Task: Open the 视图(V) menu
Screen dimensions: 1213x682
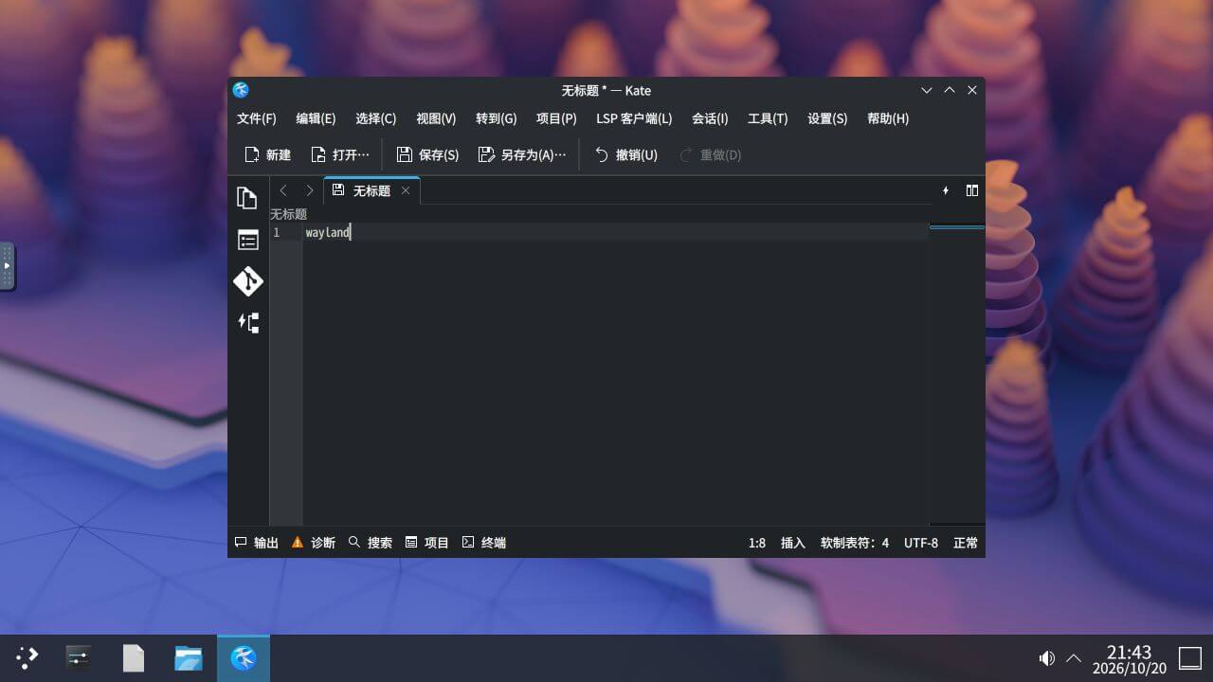Action: [x=436, y=118]
